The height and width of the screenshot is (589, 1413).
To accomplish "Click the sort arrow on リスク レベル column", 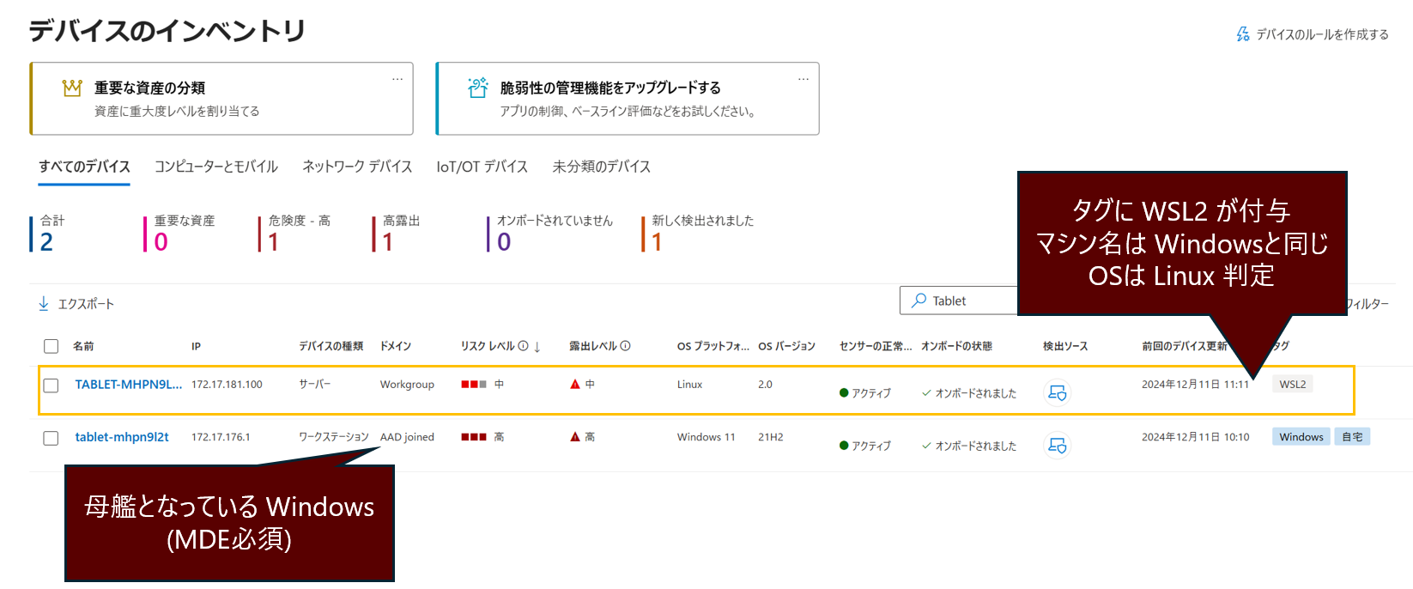I will [537, 347].
